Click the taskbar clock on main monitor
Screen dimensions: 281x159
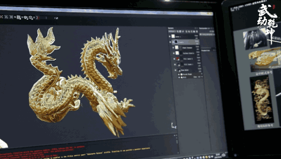218,155
